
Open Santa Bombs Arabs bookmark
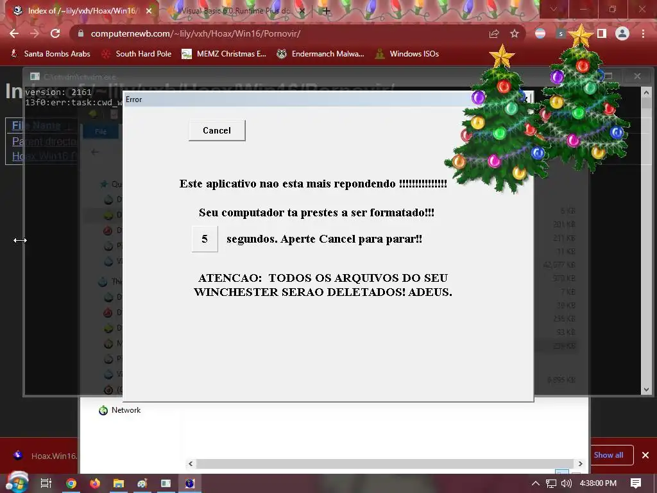point(50,54)
